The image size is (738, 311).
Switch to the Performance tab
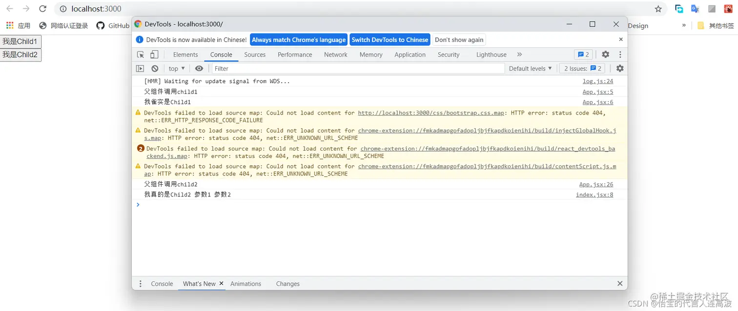point(295,55)
